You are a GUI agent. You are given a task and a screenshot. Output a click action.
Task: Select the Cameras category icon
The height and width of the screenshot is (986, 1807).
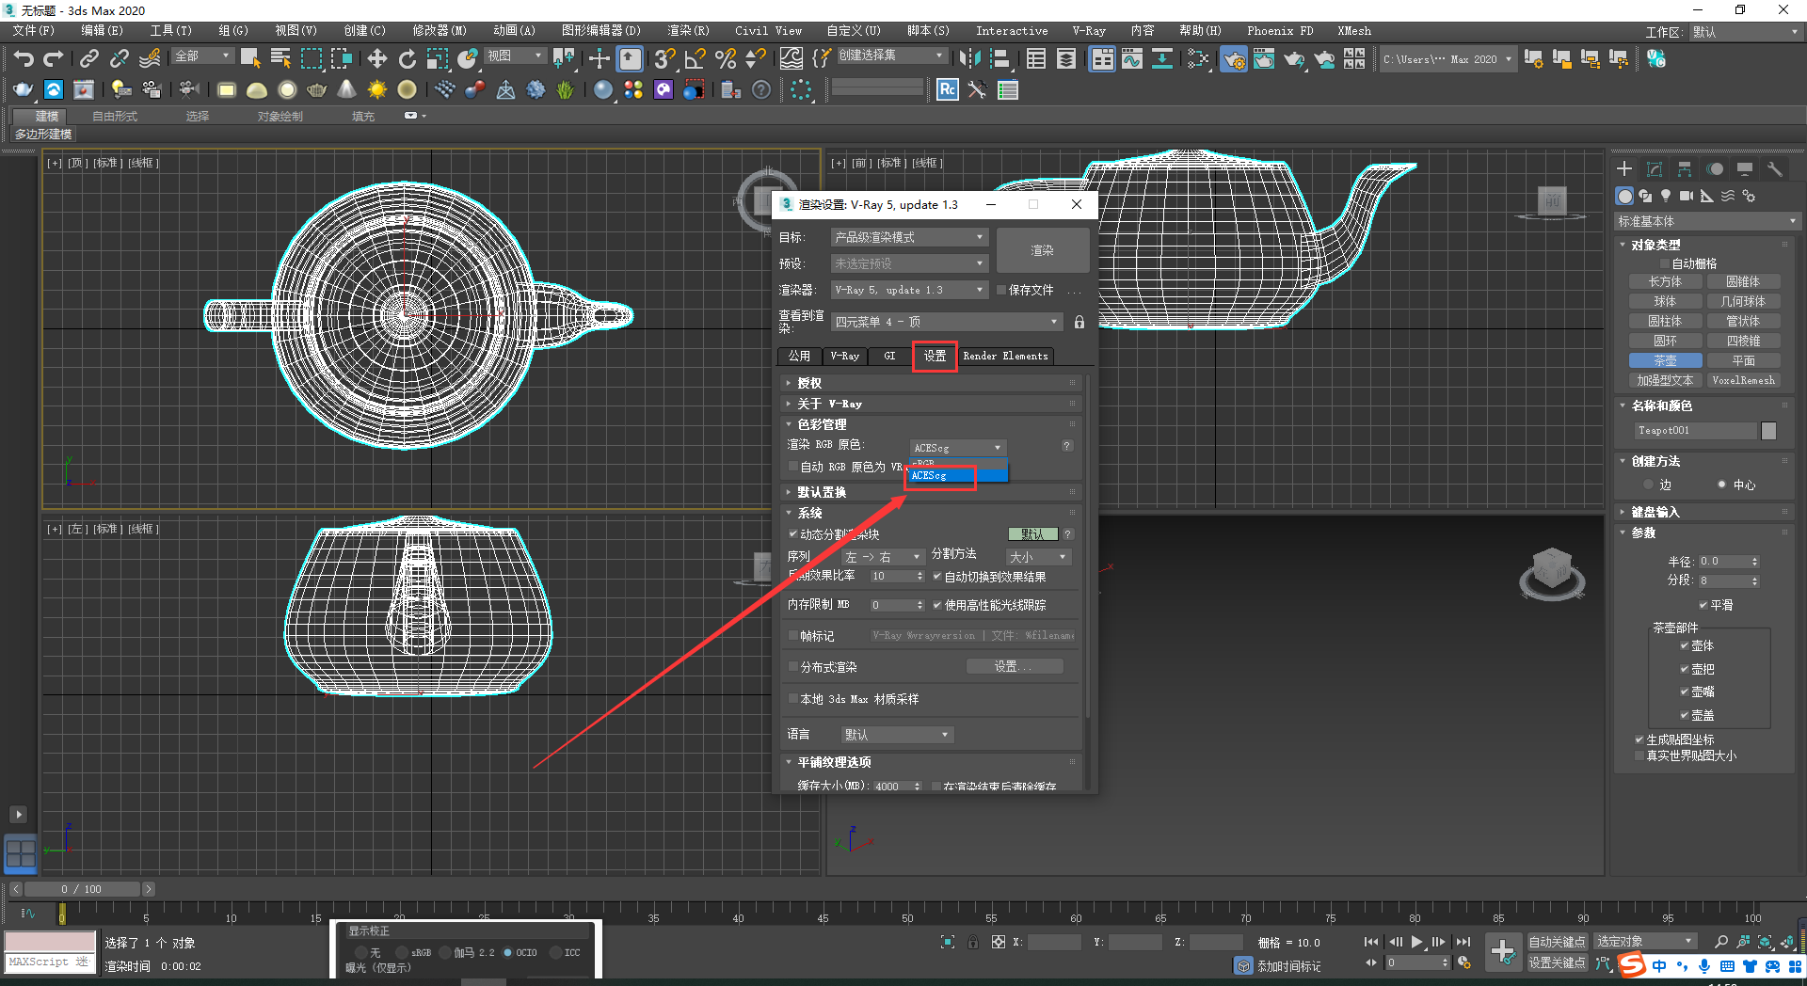click(1687, 196)
